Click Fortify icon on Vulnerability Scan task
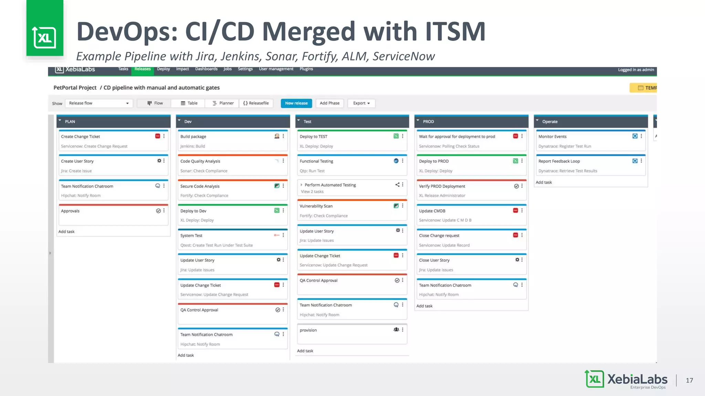The height and width of the screenshot is (396, 705). pyautogui.click(x=396, y=206)
